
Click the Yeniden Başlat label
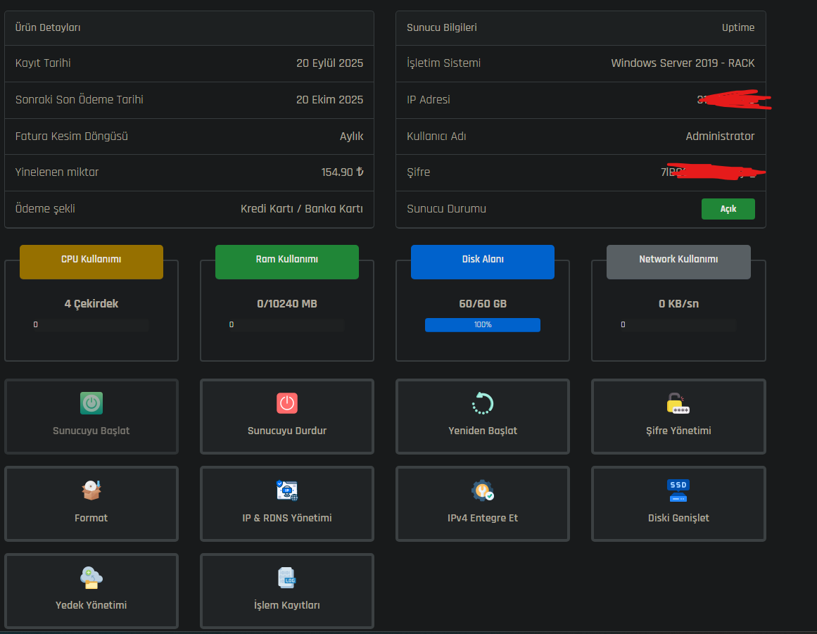(483, 431)
